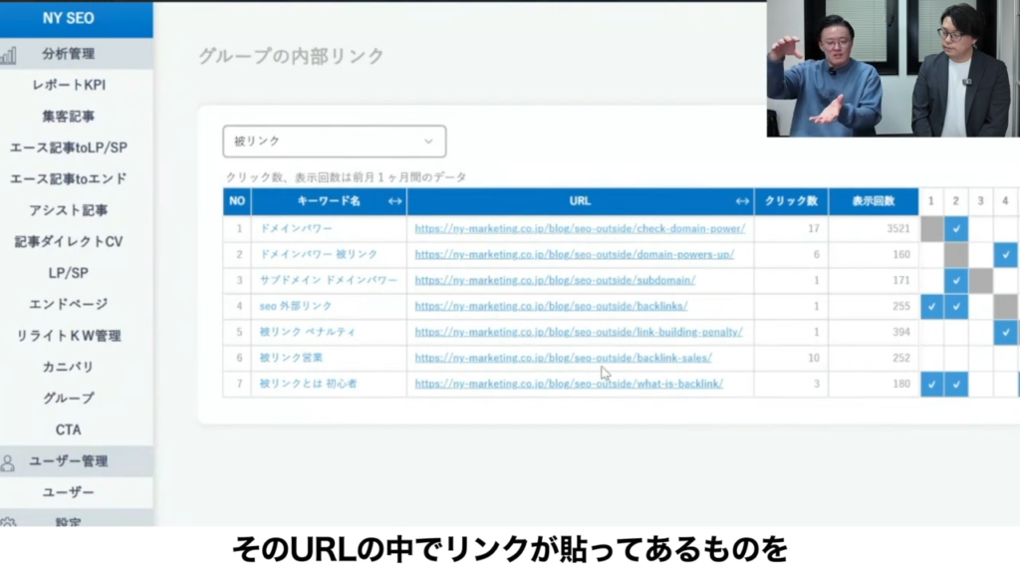Click the NY SEO logo header
Screen dimensions: 1020x574
coord(69,18)
